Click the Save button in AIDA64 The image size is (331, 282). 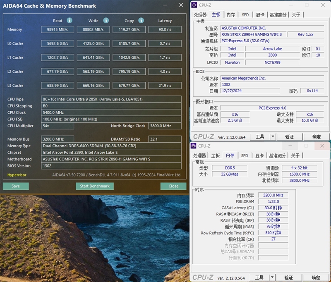pyautogui.click(x=16, y=186)
